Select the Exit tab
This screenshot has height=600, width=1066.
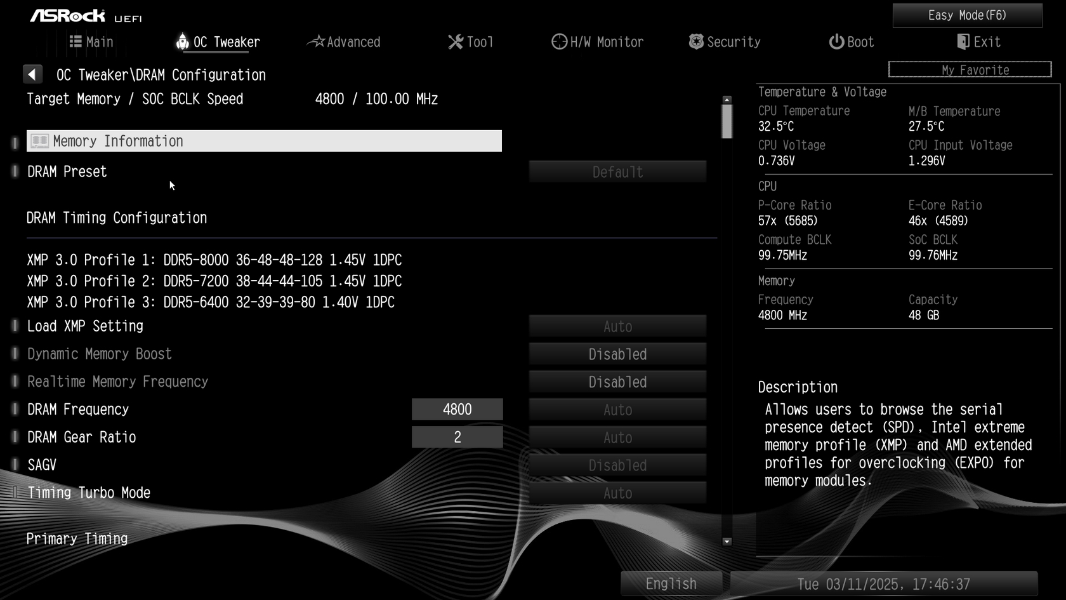pos(979,42)
